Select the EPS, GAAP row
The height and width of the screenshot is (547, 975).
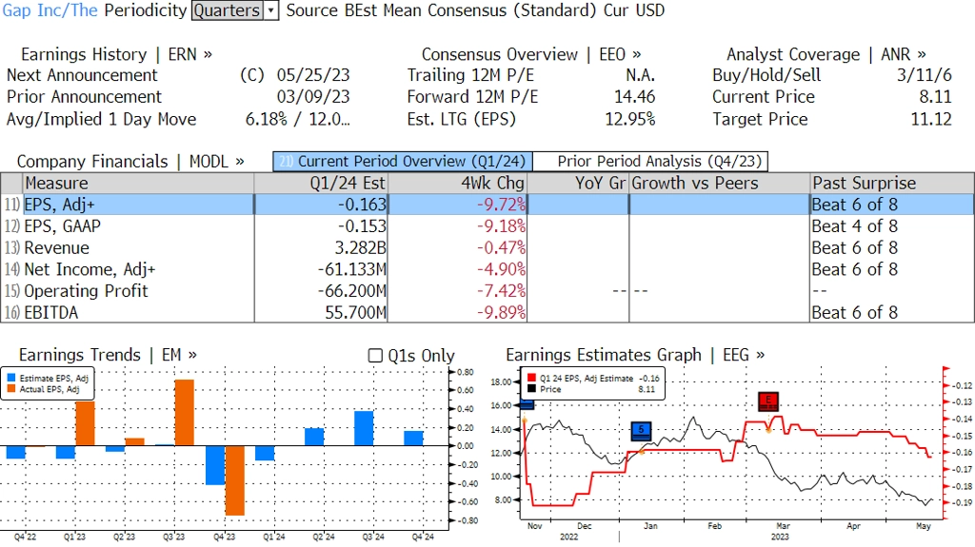(x=487, y=226)
